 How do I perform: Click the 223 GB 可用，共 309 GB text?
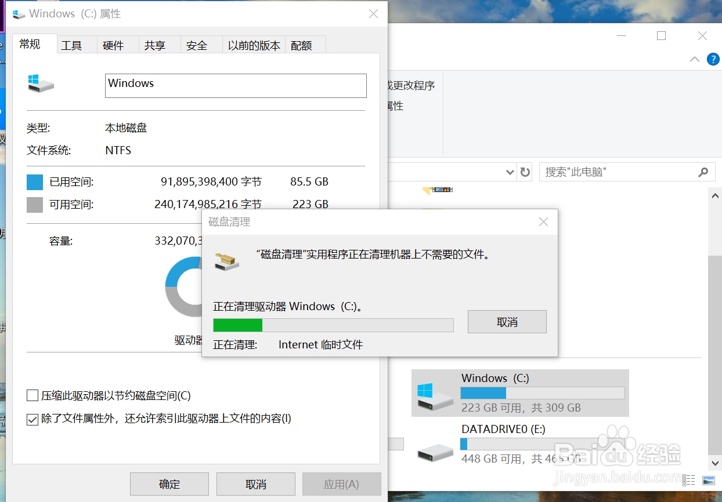click(x=521, y=408)
